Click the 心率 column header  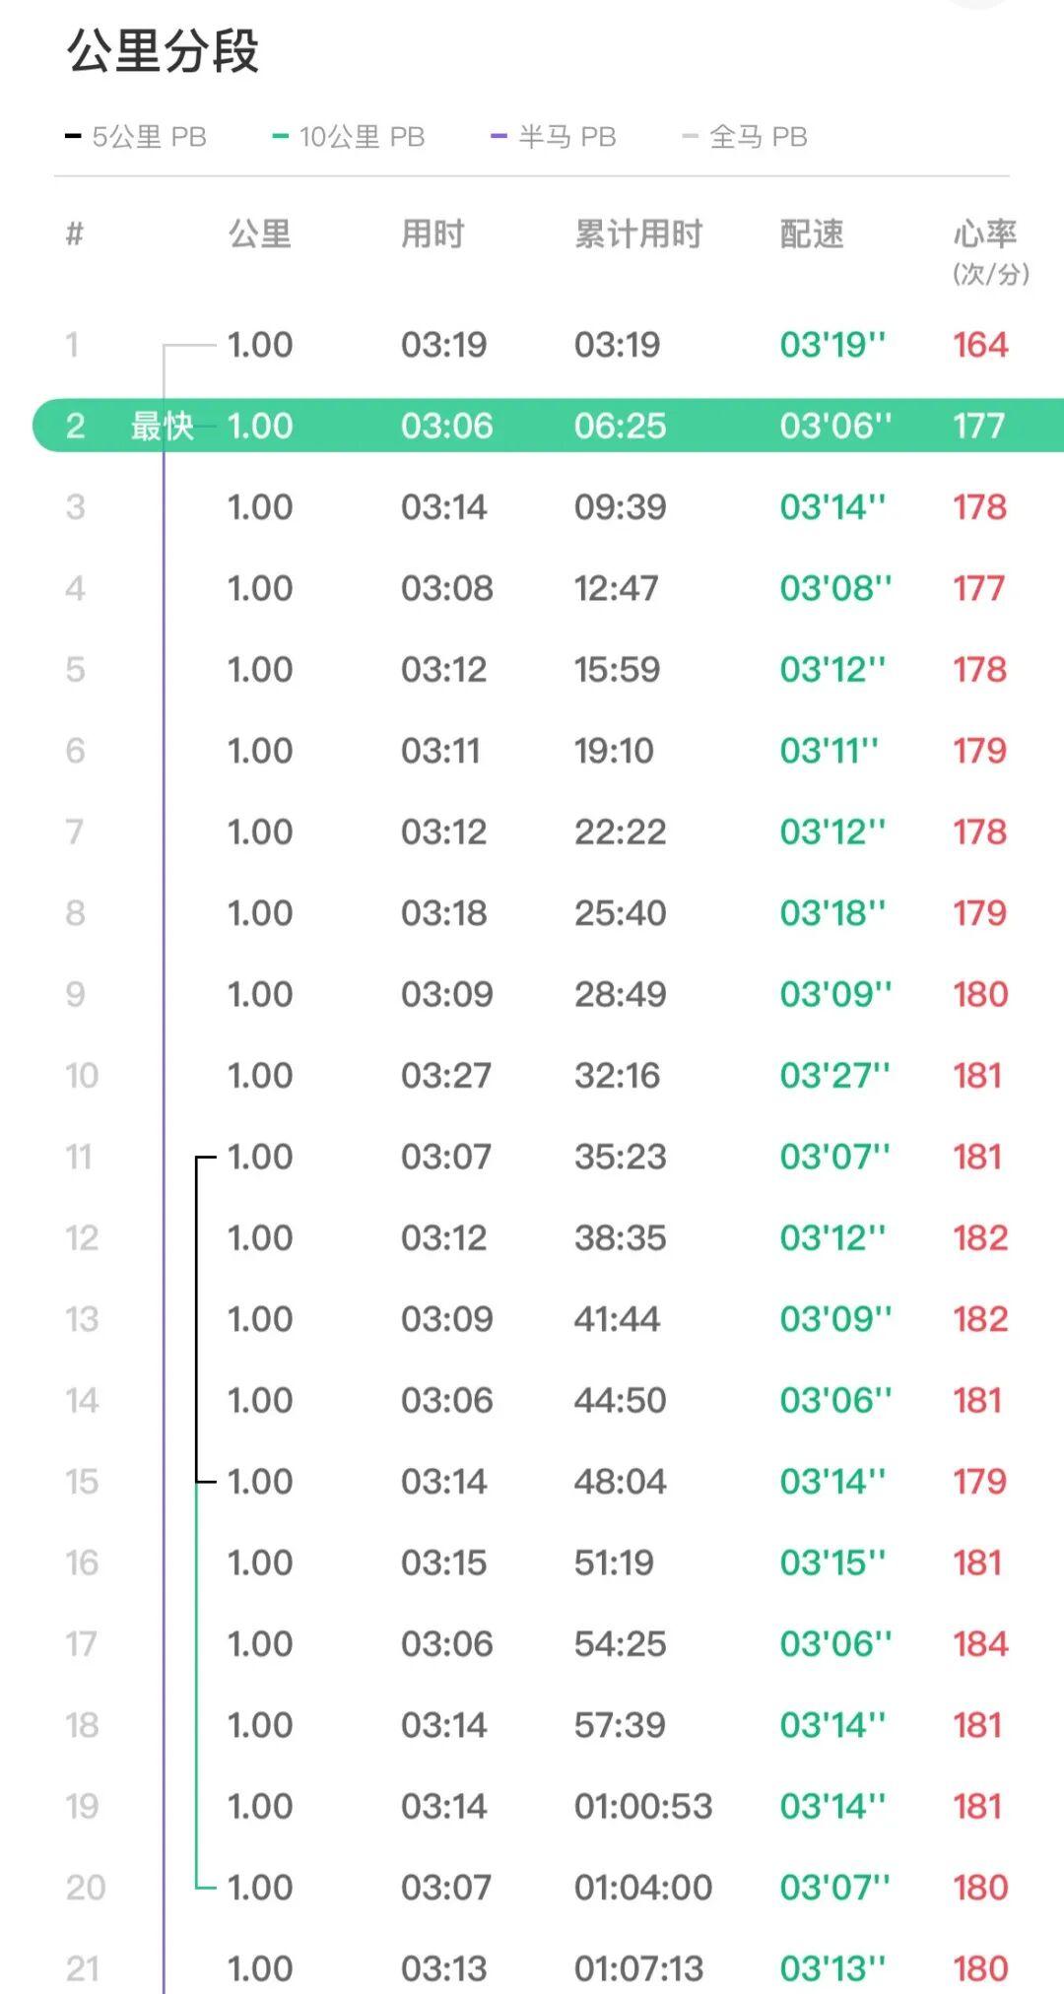click(x=986, y=234)
